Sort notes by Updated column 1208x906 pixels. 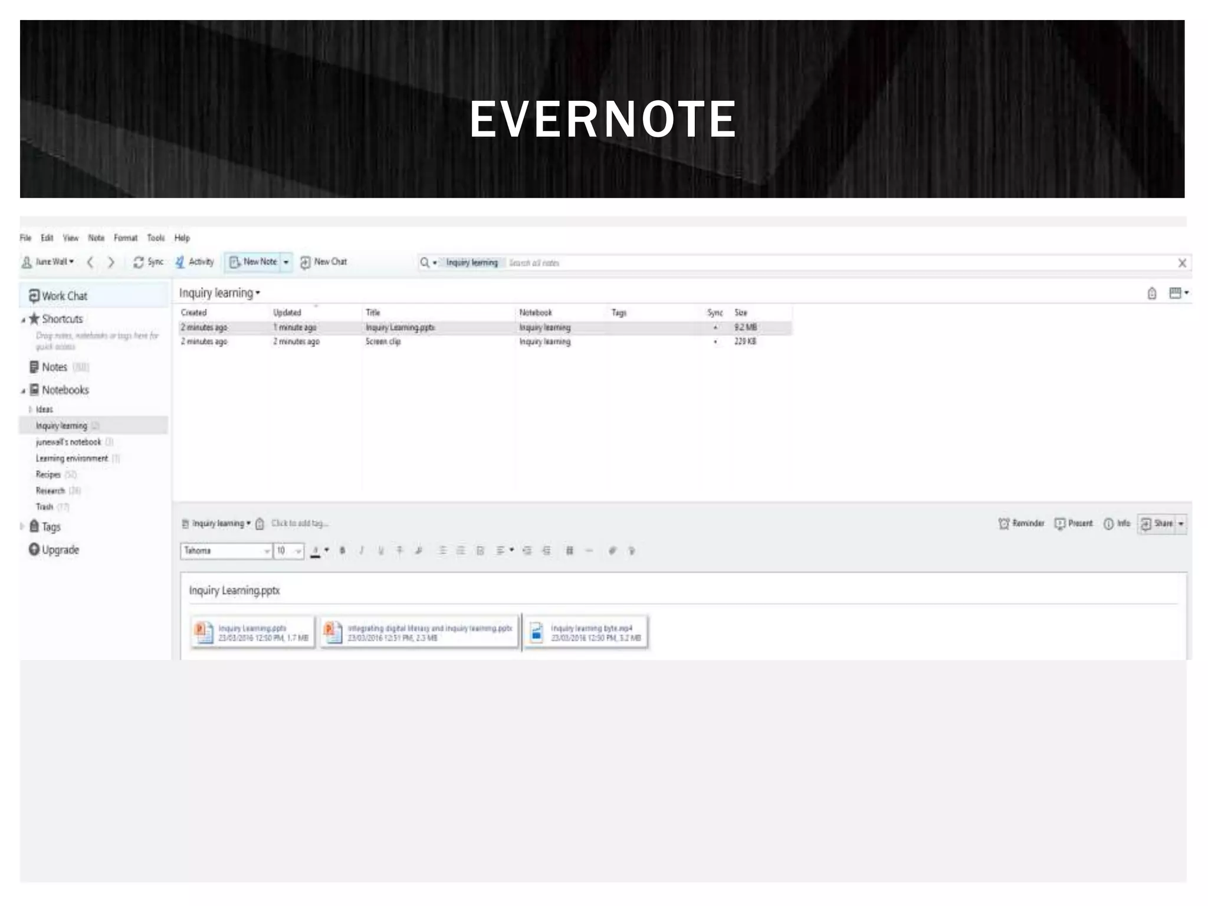pos(287,313)
